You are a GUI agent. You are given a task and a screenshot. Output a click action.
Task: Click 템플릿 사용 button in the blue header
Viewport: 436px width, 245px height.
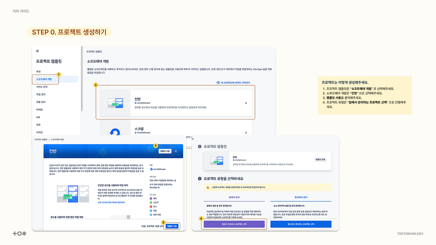pos(165,151)
